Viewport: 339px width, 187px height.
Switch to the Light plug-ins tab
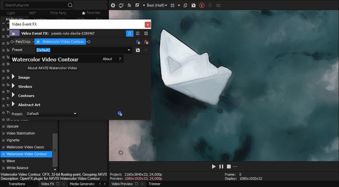click(x=11, y=13)
